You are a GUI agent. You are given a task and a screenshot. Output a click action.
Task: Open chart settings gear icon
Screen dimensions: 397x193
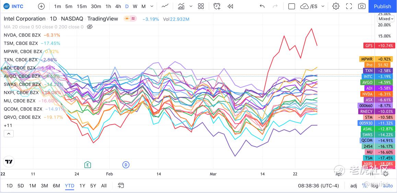pos(336,6)
